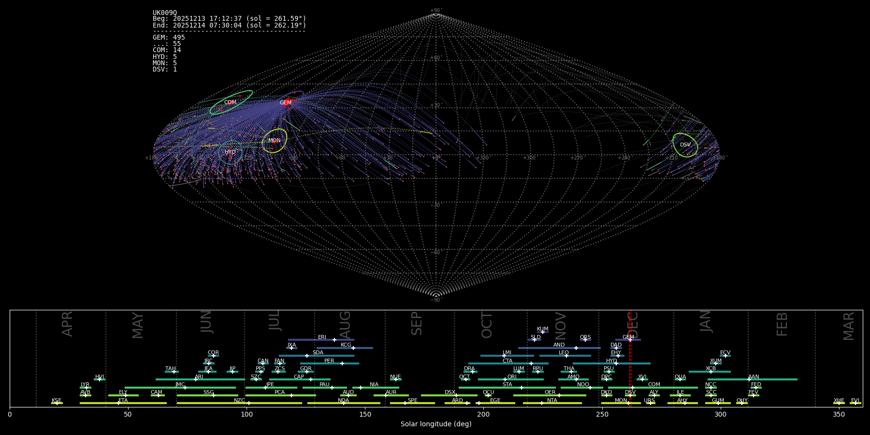
Task: Click the green COM radiant ellipse outline
Action: pyautogui.click(x=231, y=102)
